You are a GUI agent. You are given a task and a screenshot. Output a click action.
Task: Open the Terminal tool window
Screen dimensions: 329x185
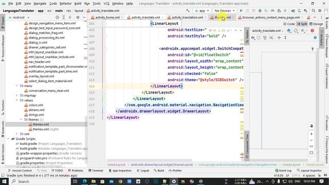click(x=96, y=171)
